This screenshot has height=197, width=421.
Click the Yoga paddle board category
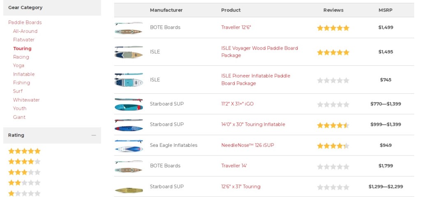(19, 65)
